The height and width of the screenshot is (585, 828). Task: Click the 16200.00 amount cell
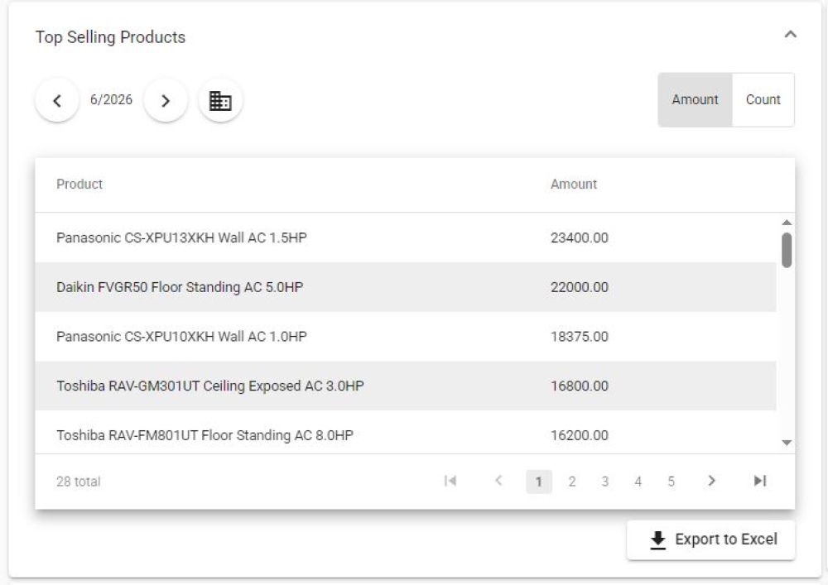point(580,436)
